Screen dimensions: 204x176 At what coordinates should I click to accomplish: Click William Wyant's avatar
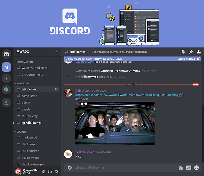(68, 154)
